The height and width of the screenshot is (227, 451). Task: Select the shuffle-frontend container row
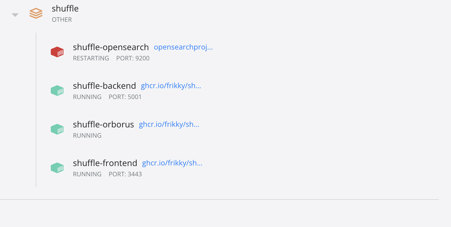[105, 163]
